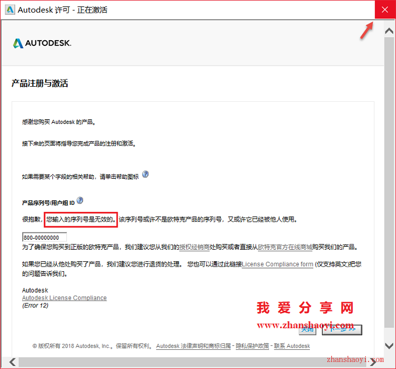Click the 版权所有 2018 Autodesk copyright text
Image resolution: width=396 pixels, height=369 pixels.
92,346
